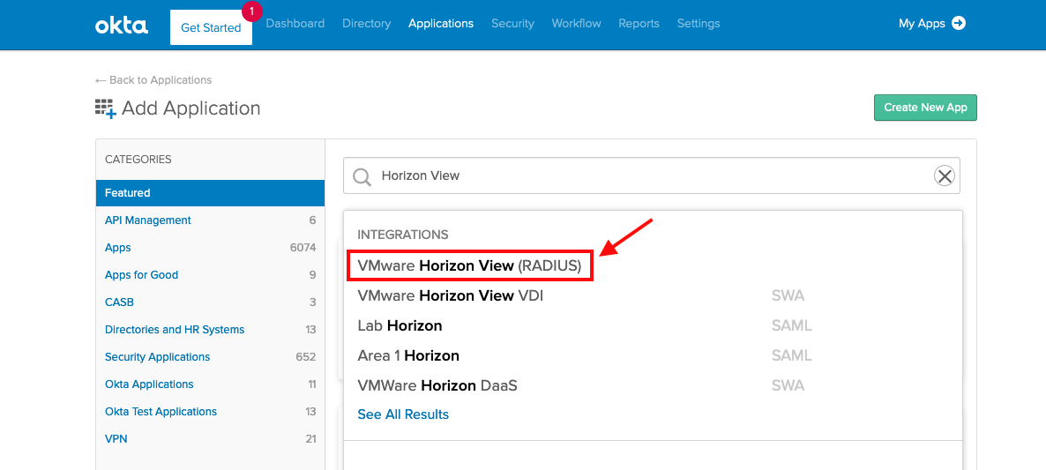Open the Security menu
Image resolution: width=1046 pixels, height=470 pixels.
point(512,23)
